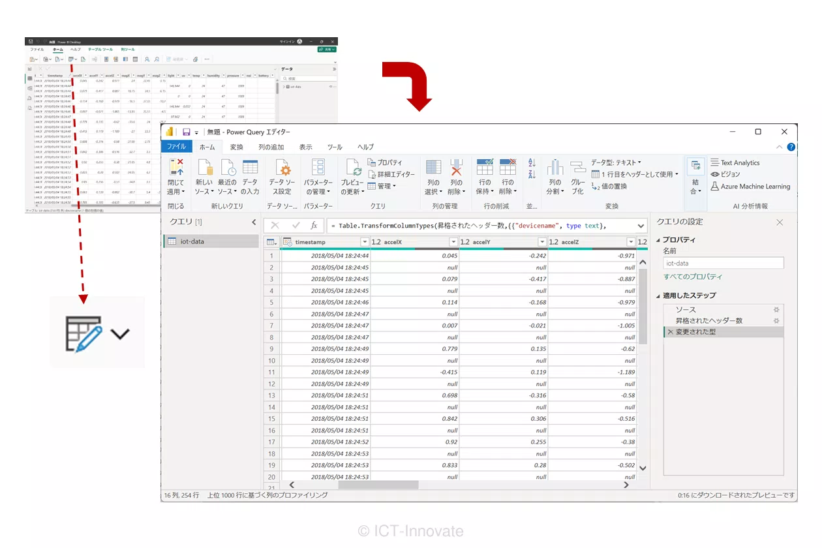Switch to the ツール ribbon tab
This screenshot has height=548, width=822.
pyautogui.click(x=335, y=147)
